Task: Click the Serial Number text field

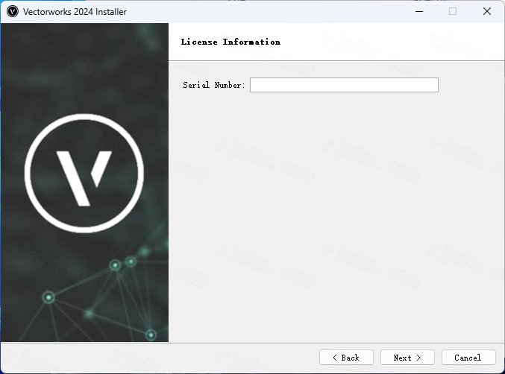Action: [x=344, y=85]
